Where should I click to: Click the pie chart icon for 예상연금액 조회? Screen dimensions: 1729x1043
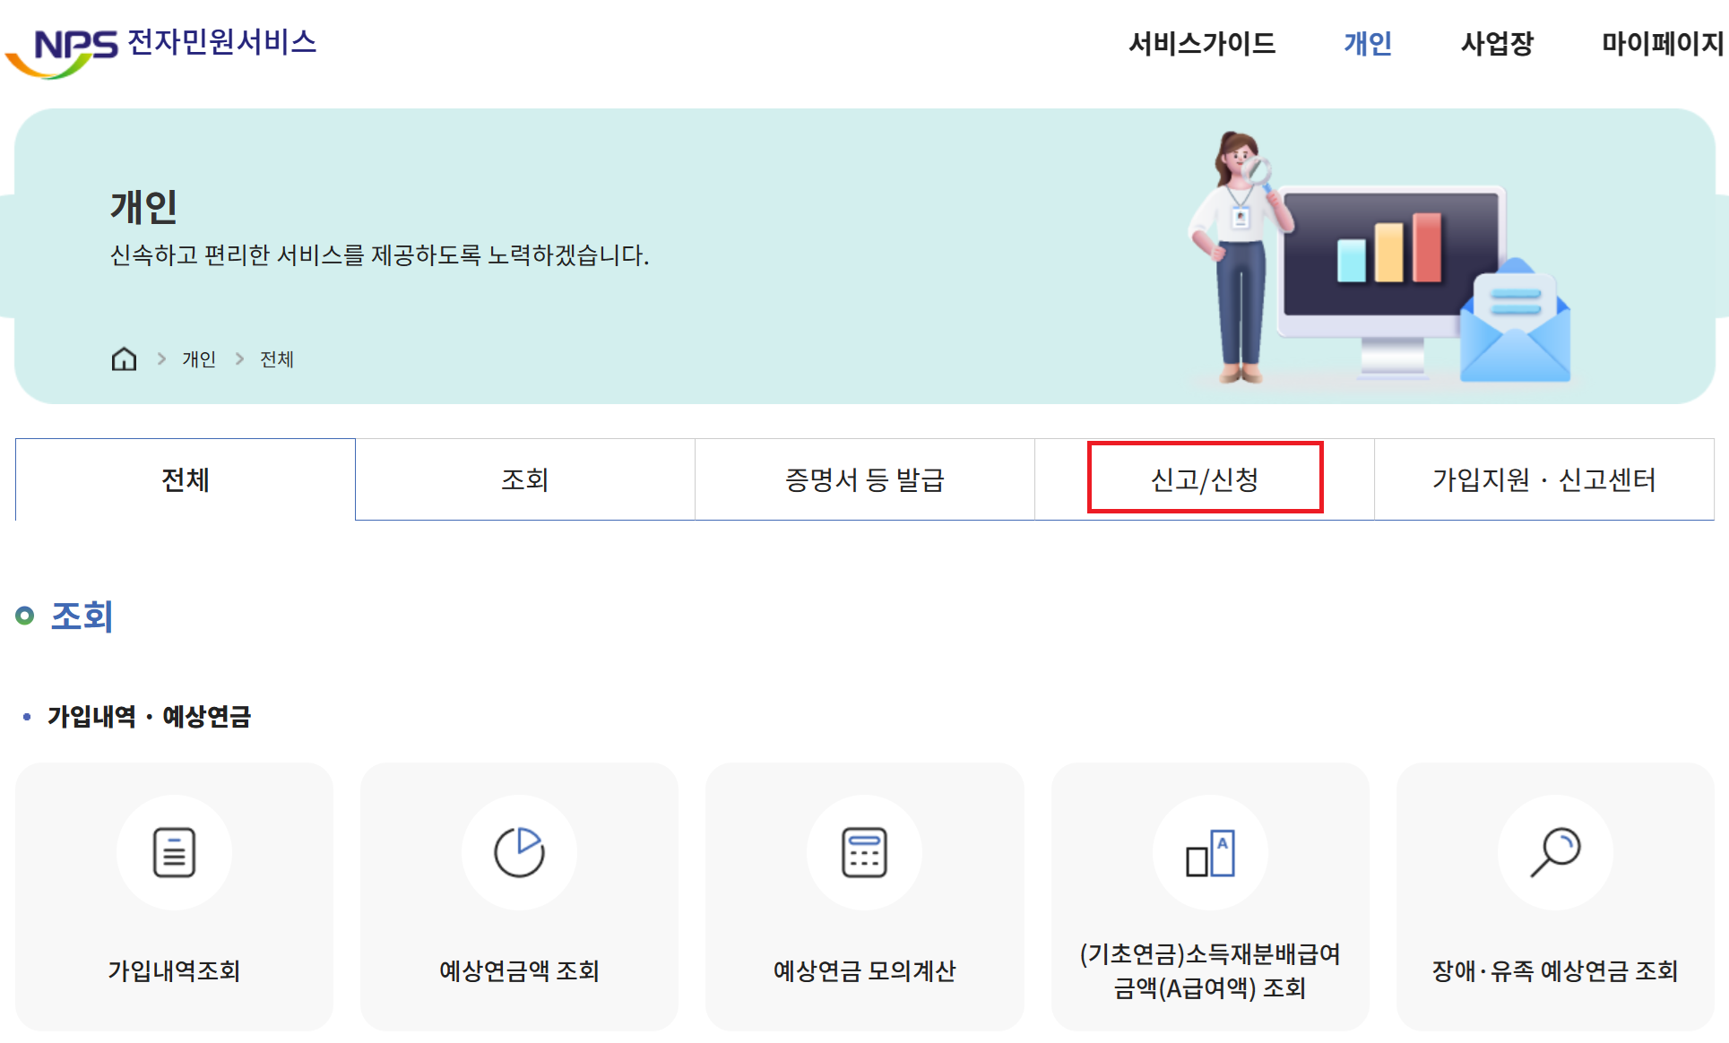click(519, 852)
